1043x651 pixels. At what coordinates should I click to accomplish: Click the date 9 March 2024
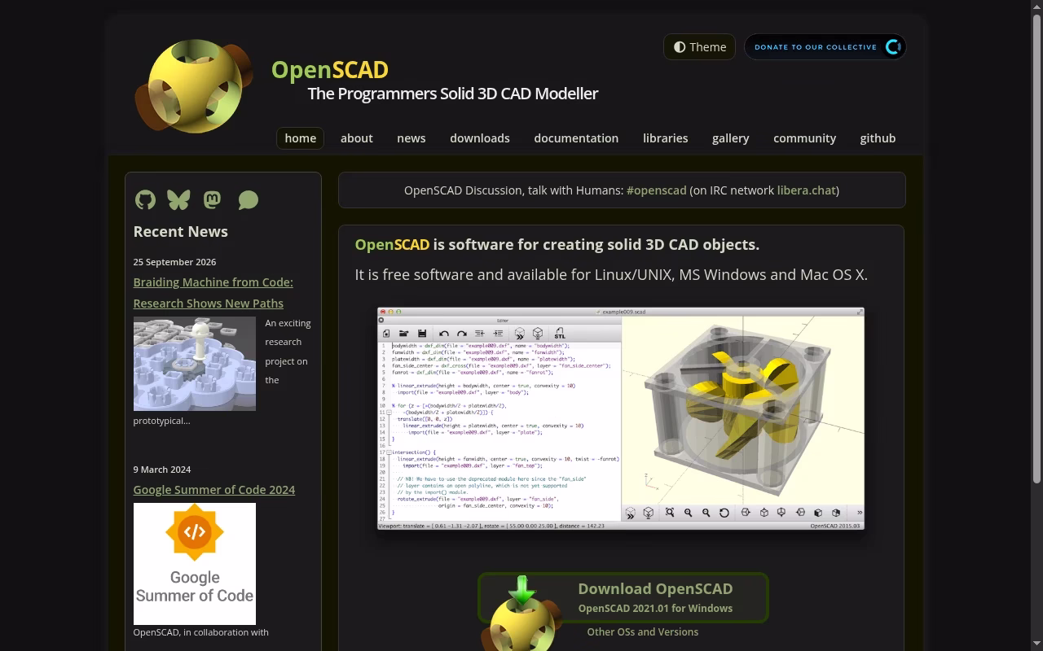[x=162, y=470]
